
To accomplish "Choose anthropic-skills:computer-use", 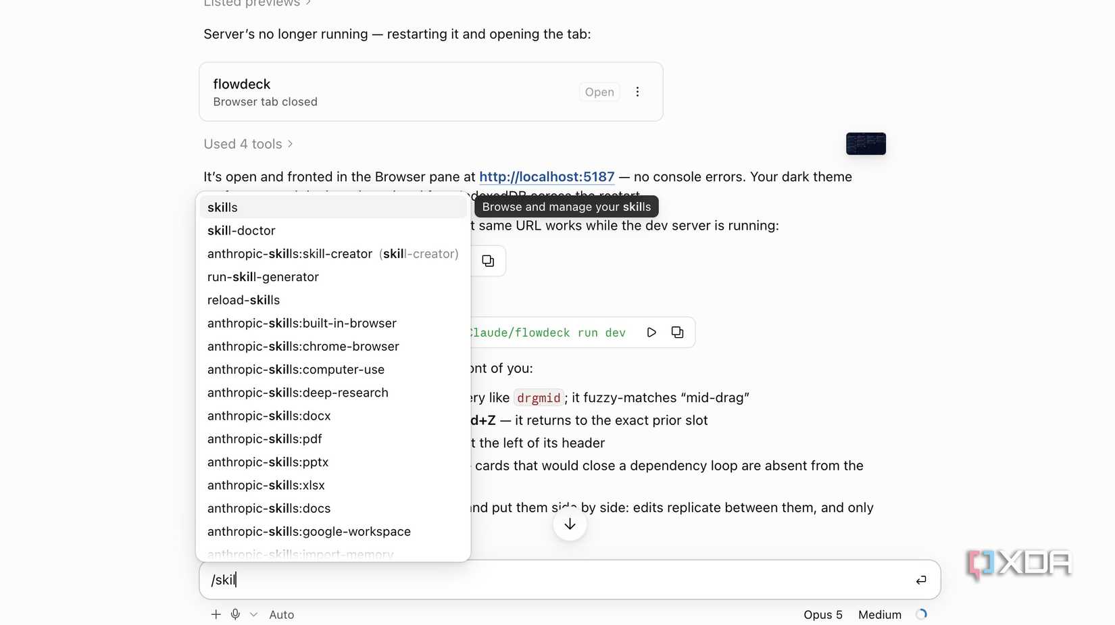I will 333,370.
